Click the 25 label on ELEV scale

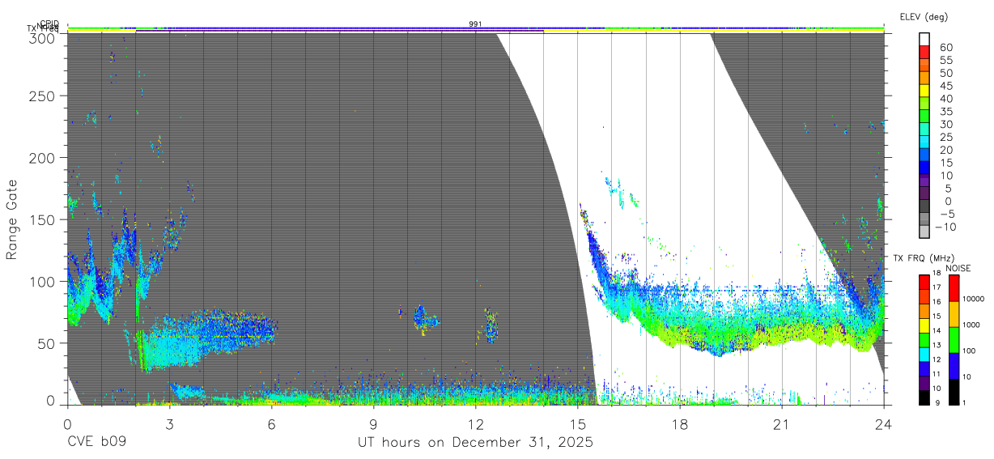tap(946, 137)
